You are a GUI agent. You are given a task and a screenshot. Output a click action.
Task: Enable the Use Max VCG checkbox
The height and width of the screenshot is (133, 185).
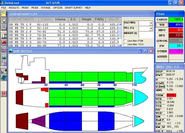pos(125,44)
